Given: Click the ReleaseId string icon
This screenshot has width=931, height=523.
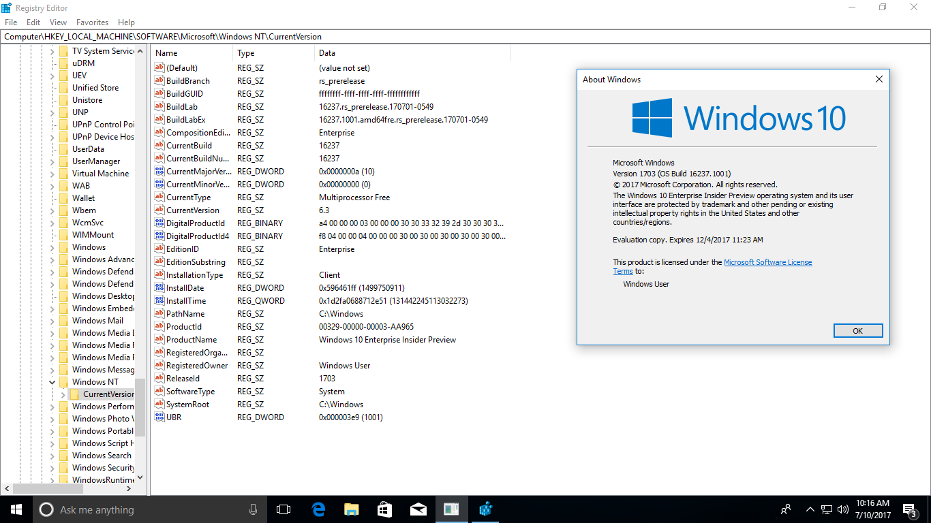Looking at the screenshot, I should (159, 379).
